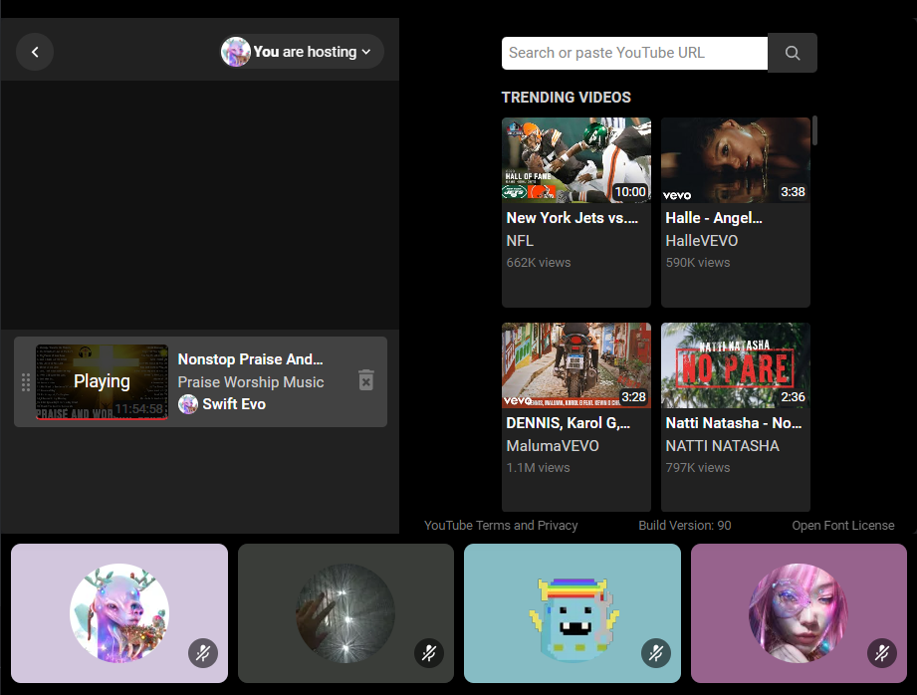Image resolution: width=917 pixels, height=695 pixels.
Task: Click the YouTube search input field
Action: pos(634,53)
